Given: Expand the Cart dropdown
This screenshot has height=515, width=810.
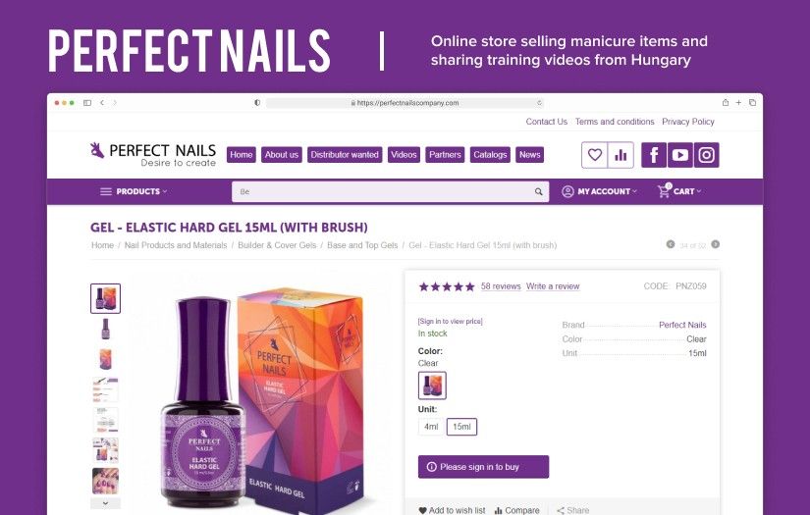Looking at the screenshot, I should [x=679, y=191].
